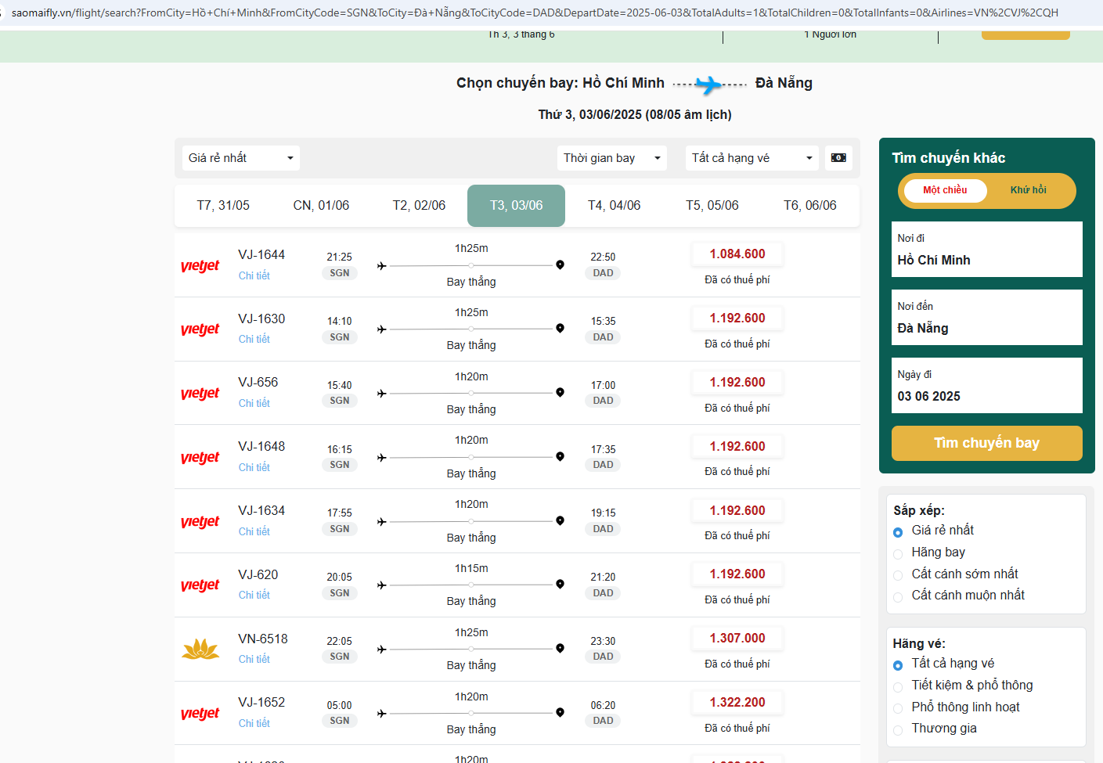Screen dimensions: 1103x763
Task: Choose date tab T3, 03/06
Action: tap(516, 206)
